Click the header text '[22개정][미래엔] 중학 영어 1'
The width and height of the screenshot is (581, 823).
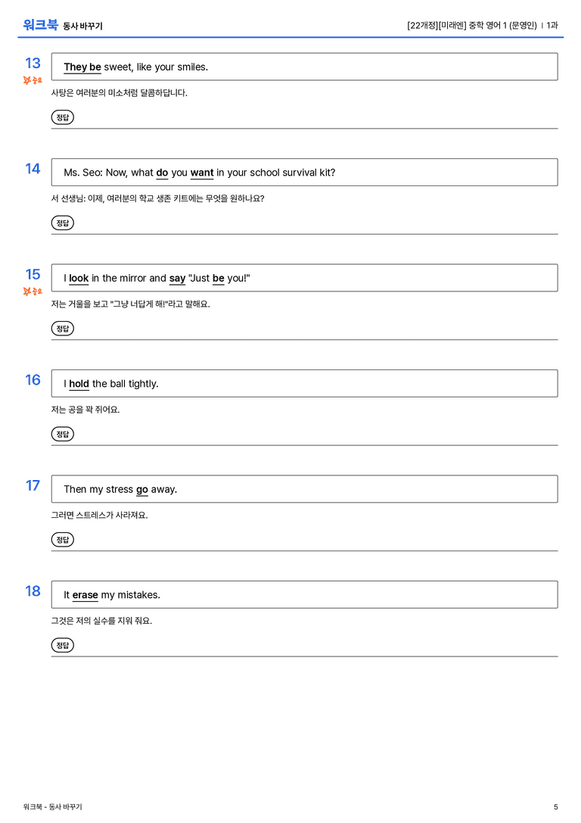point(457,25)
